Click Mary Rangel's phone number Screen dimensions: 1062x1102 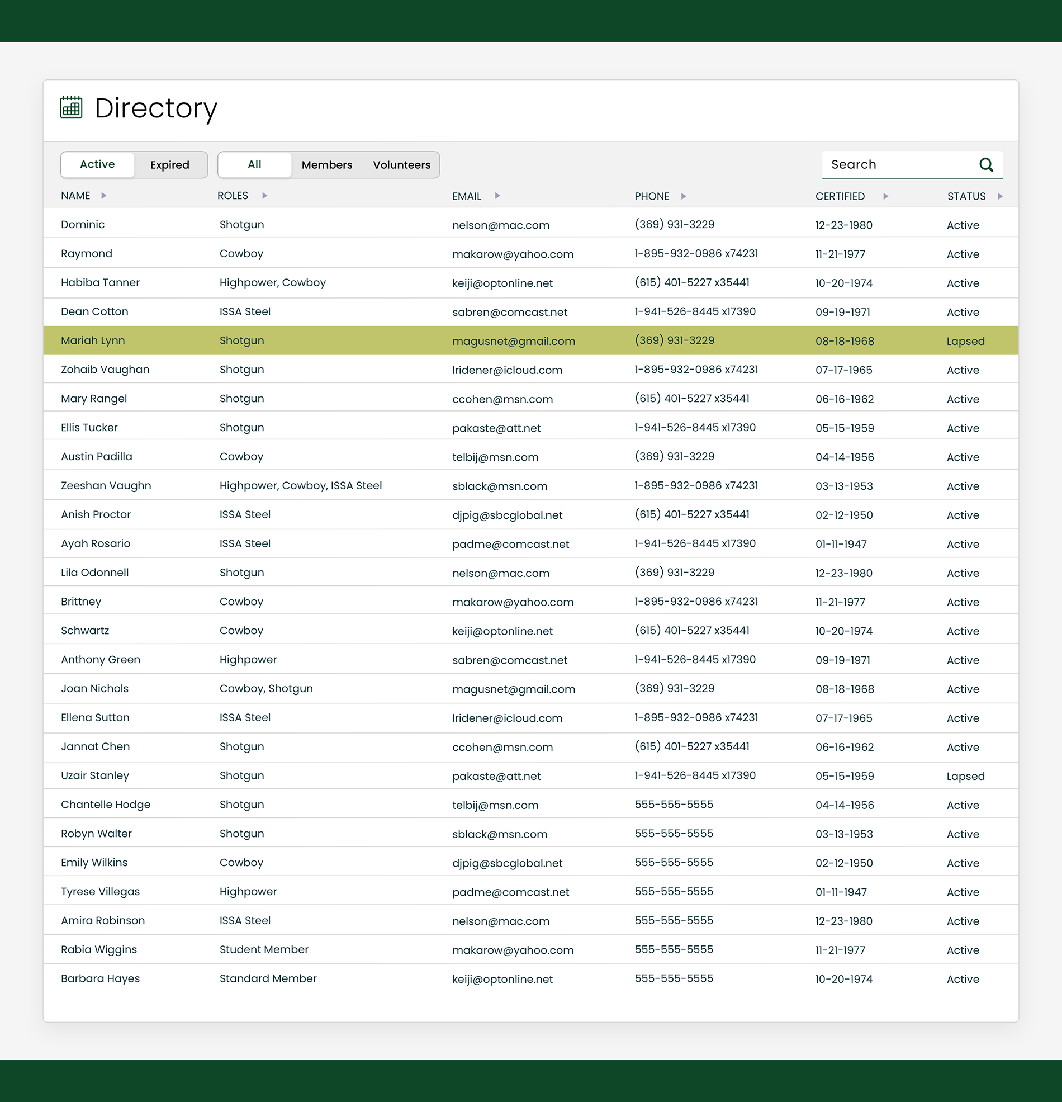(692, 399)
